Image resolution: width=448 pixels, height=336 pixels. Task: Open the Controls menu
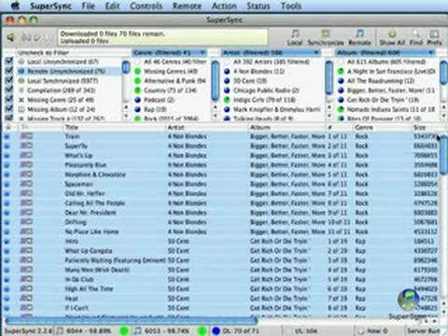coord(146,6)
